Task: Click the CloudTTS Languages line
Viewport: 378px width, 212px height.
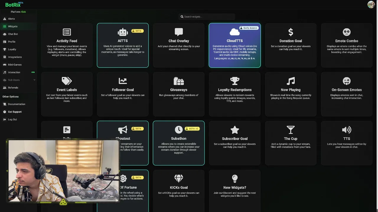Action: pos(235,59)
